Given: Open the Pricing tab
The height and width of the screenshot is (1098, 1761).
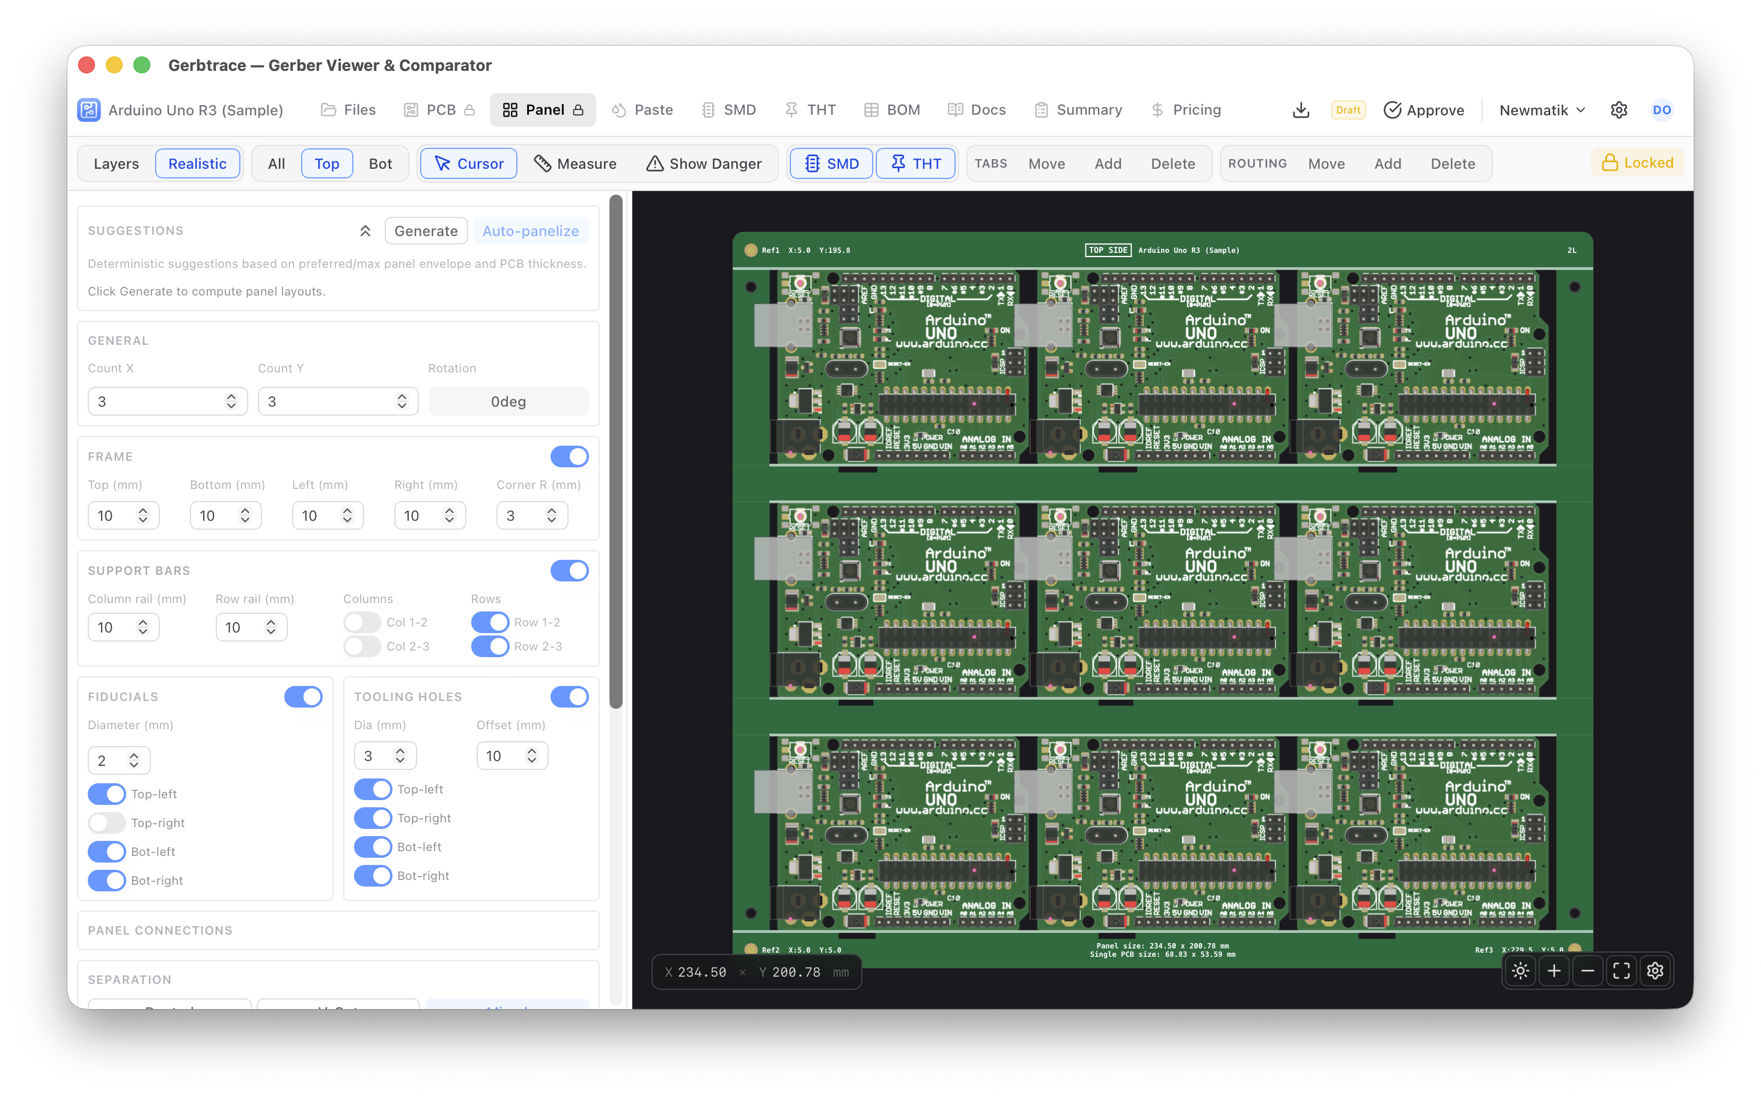Looking at the screenshot, I should point(1186,110).
